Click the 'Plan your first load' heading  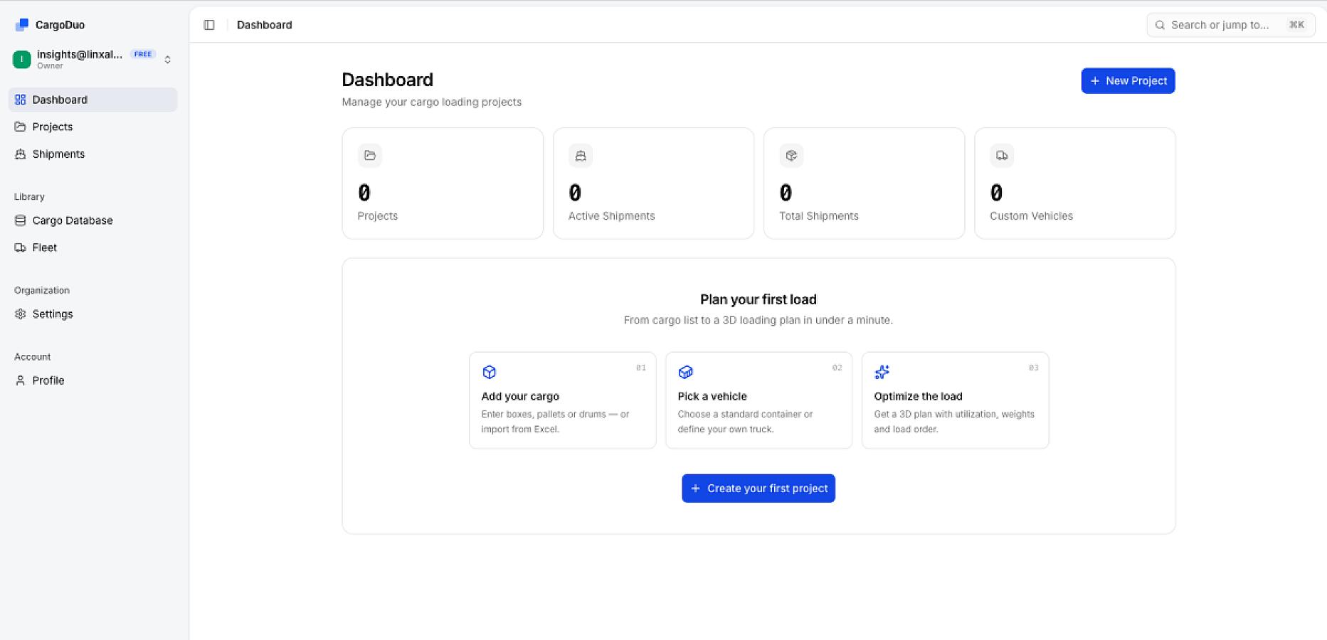click(758, 299)
